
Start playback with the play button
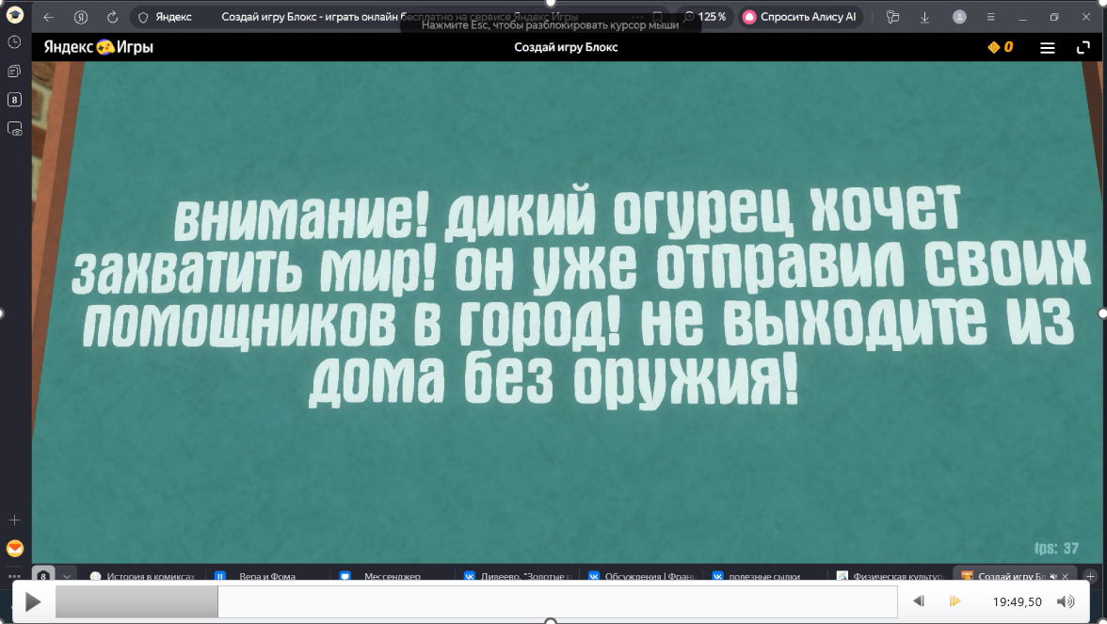(32, 602)
